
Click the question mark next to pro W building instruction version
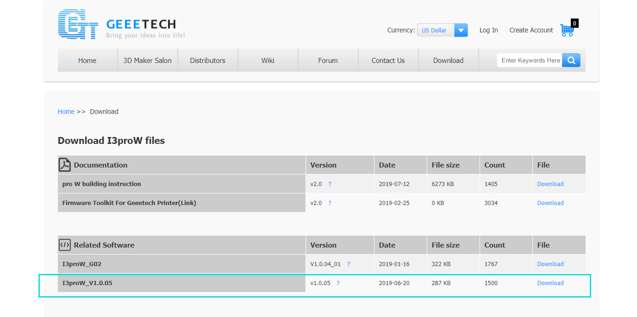click(x=330, y=184)
